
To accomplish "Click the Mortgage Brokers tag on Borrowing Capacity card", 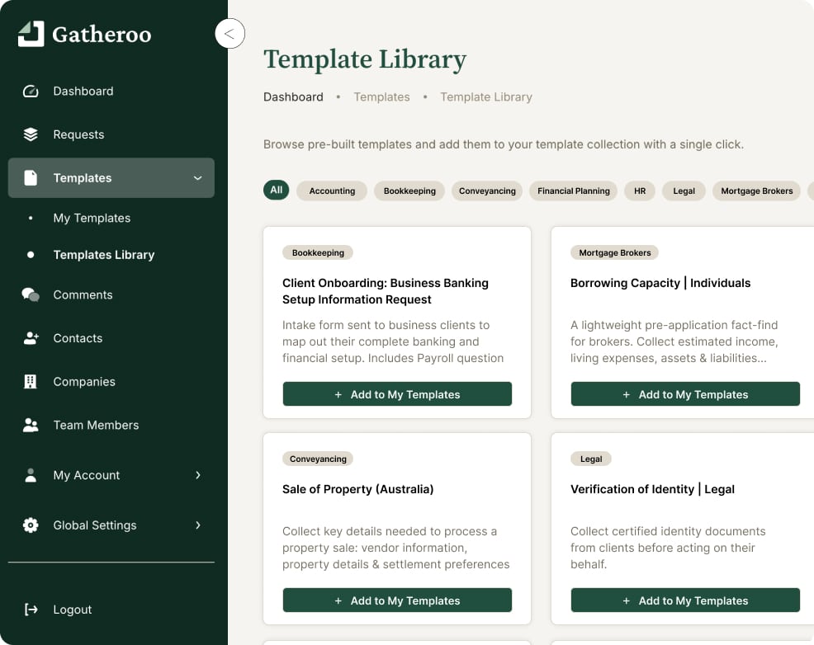I will 615,252.
